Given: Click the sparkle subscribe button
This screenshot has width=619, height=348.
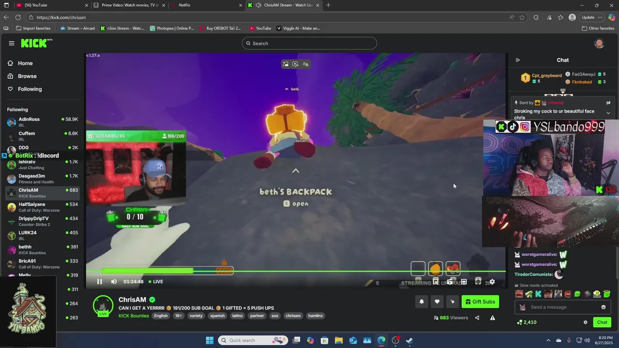Looking at the screenshot, I should (x=453, y=302).
